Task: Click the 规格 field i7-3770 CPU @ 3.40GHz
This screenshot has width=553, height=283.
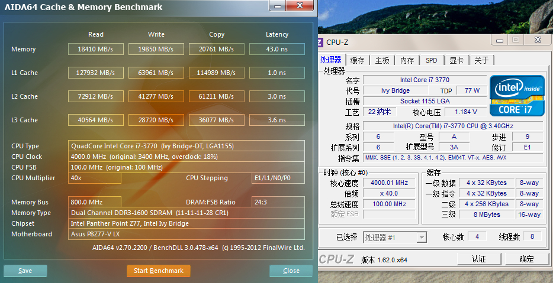Action: (453, 126)
